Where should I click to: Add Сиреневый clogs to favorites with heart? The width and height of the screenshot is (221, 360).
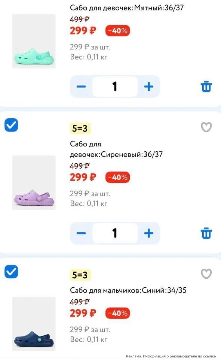coord(206,127)
